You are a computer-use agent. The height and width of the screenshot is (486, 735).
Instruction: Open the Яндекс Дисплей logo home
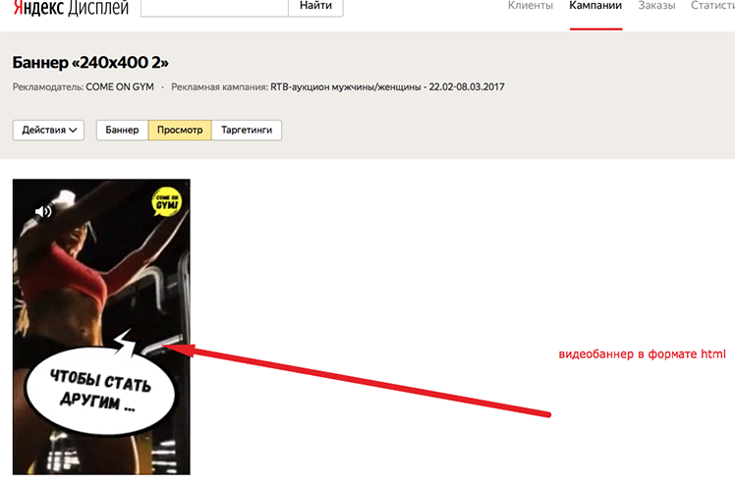pyautogui.click(x=71, y=7)
